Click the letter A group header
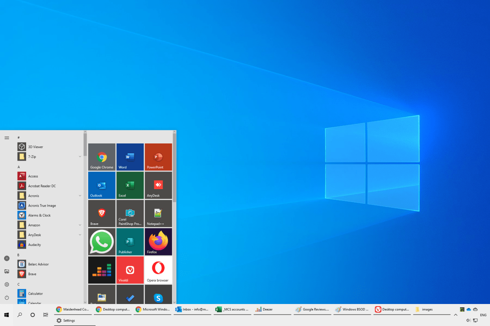Image resolution: width=490 pixels, height=326 pixels. [x=18, y=167]
